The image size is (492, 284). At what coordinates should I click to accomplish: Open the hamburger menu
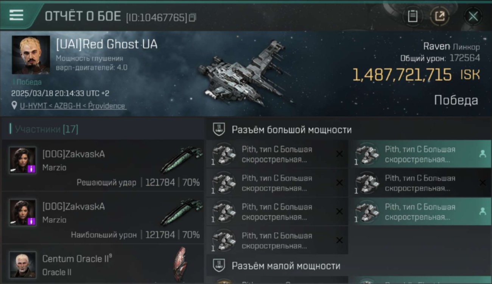coord(16,15)
